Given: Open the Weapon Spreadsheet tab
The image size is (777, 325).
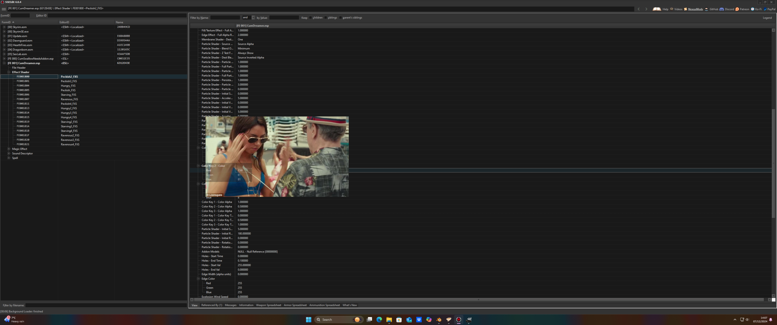Looking at the screenshot, I should [x=268, y=305].
